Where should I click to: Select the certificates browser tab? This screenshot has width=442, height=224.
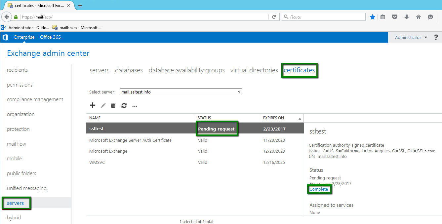coord(39,6)
